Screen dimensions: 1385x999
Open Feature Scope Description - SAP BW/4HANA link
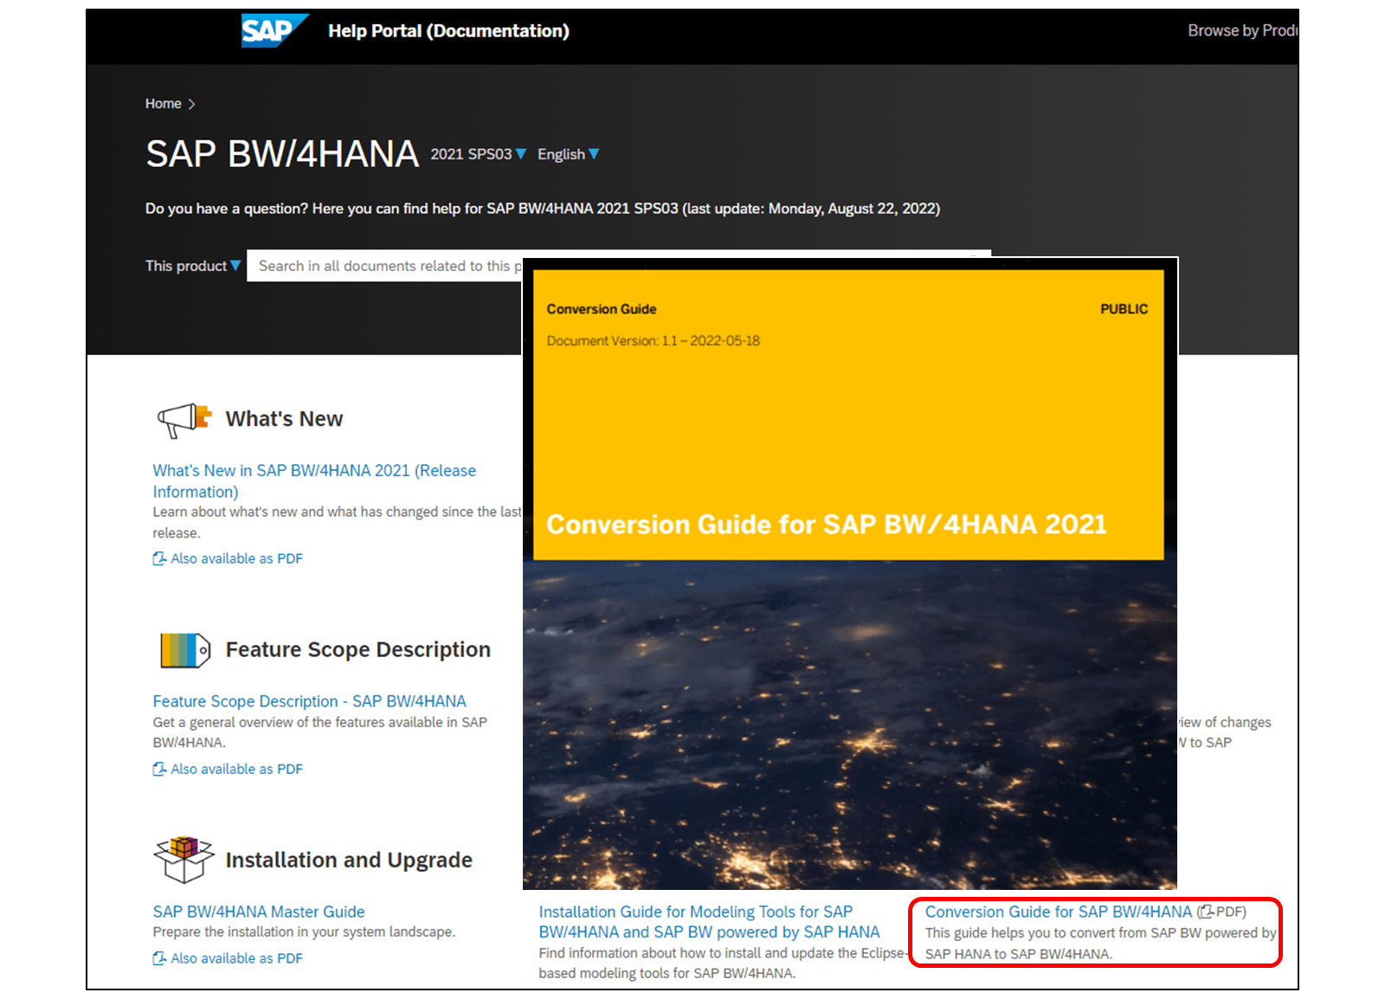point(309,701)
